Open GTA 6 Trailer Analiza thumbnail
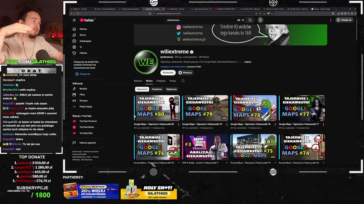 pyautogui.click(x=205, y=147)
